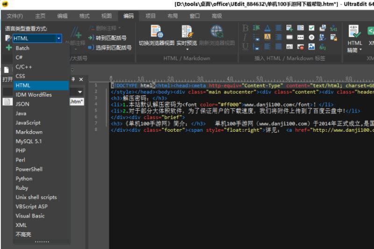Click the new file icon below the ribbon
Screen dimensions: 374x249
pos(7,70)
